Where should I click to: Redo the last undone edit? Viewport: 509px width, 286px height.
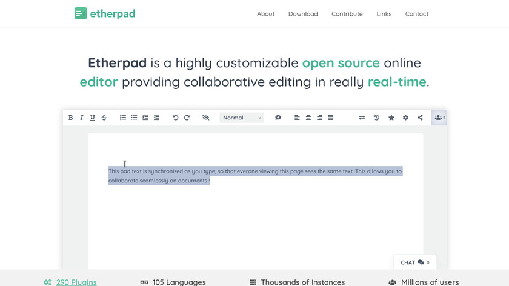point(187,118)
